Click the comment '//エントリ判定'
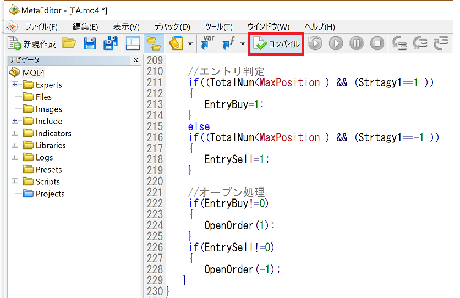 point(226,71)
